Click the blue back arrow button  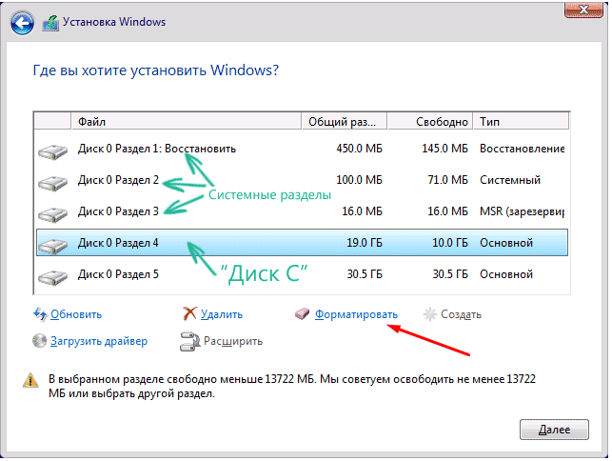click(22, 23)
